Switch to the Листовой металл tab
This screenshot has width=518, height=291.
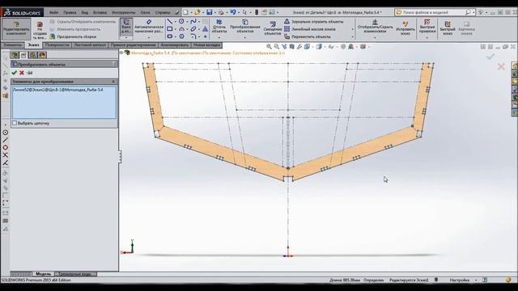[90, 45]
